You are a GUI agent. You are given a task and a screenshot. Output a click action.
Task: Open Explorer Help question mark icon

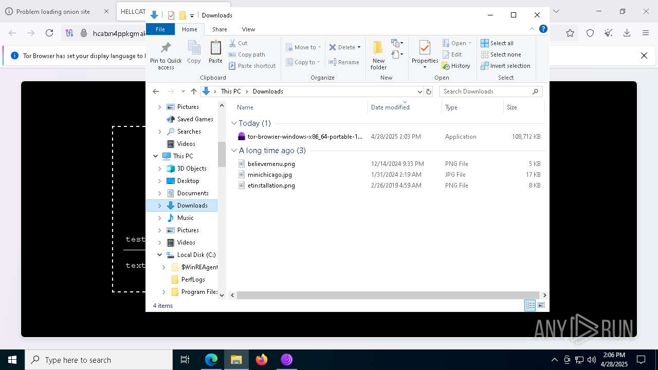pyautogui.click(x=543, y=29)
